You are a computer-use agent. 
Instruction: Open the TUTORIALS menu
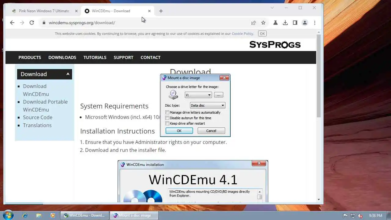click(x=95, y=57)
